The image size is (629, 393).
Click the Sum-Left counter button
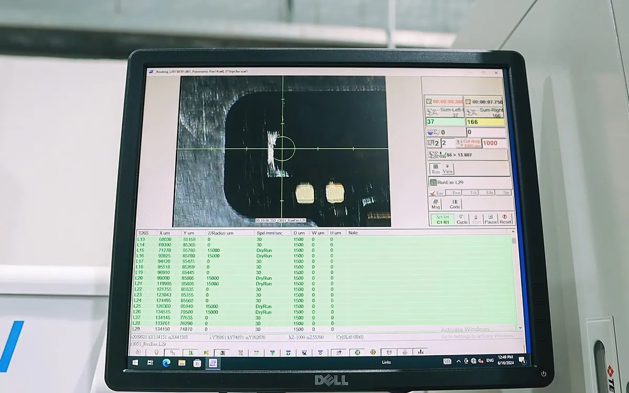click(x=444, y=111)
